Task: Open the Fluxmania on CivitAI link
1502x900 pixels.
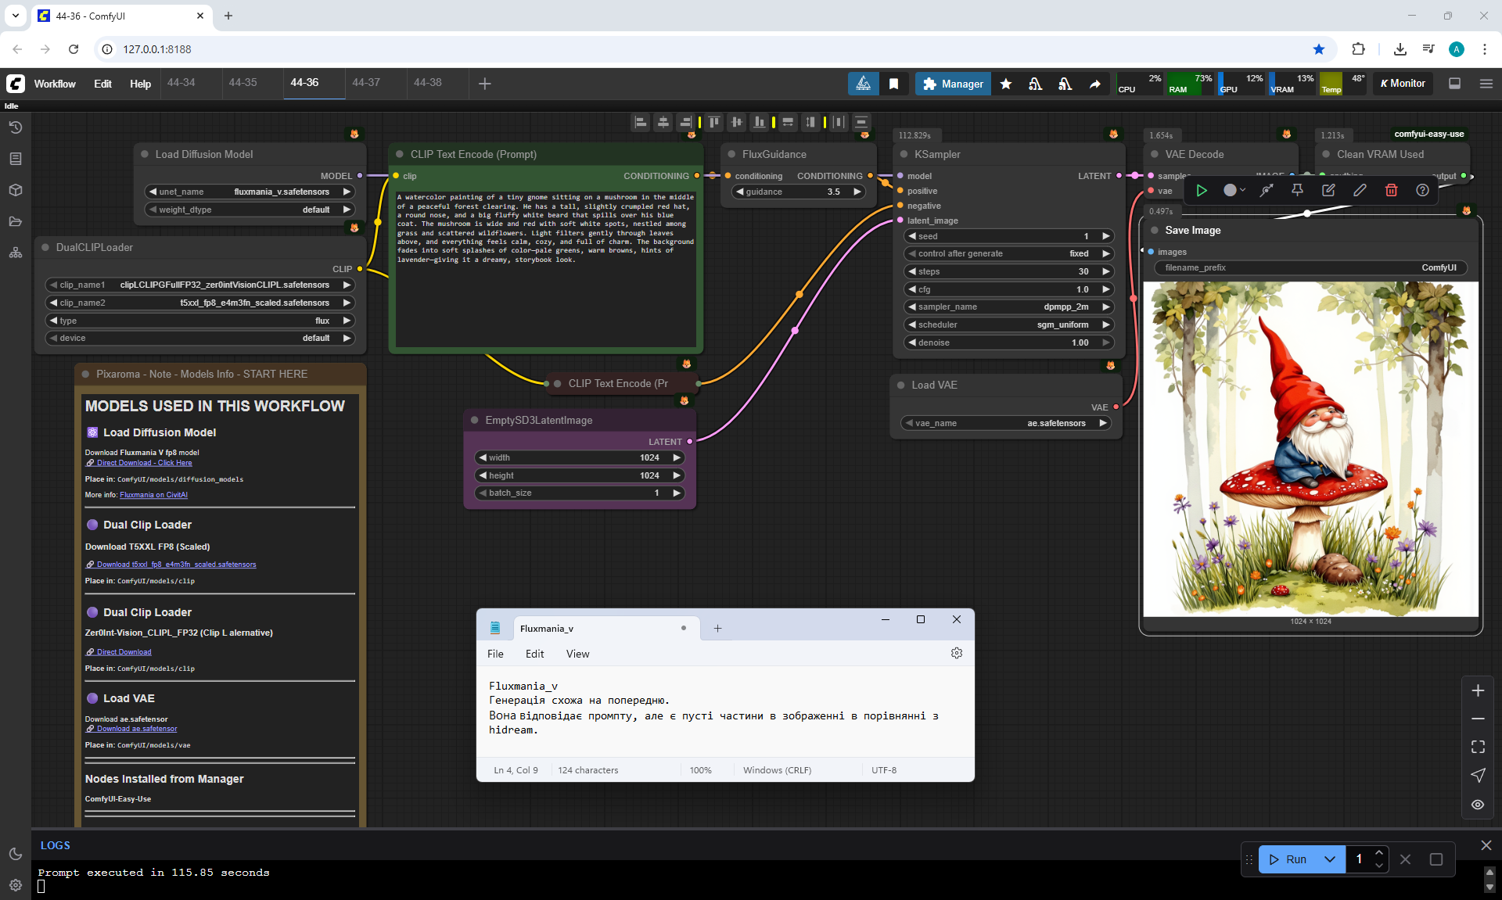Action: (153, 495)
